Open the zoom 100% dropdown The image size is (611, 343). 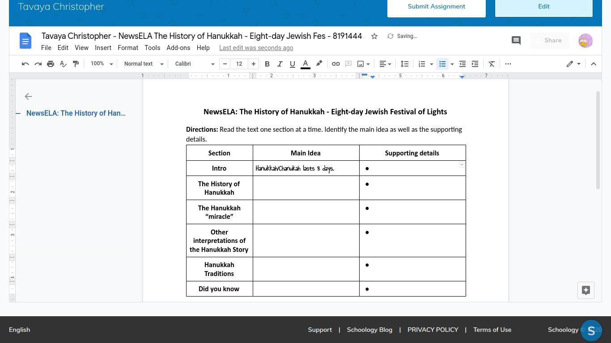[x=102, y=64]
